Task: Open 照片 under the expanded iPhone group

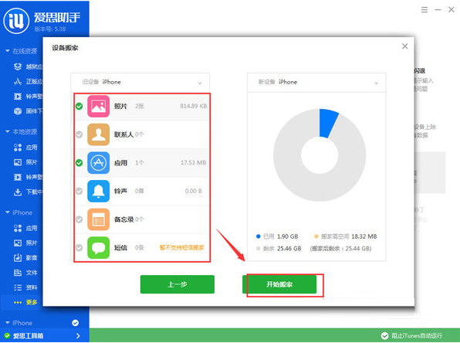Action: point(25,243)
